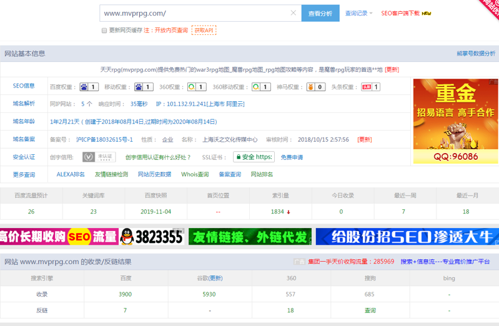The image size is (499, 326).
Task: Click the last week indexed value 7
Action: 403,211
